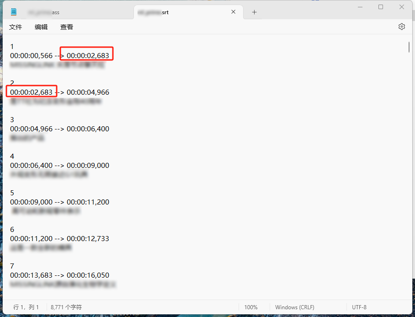Click the Windows (CRLF) line-ending indicator
The width and height of the screenshot is (415, 317).
294,307
